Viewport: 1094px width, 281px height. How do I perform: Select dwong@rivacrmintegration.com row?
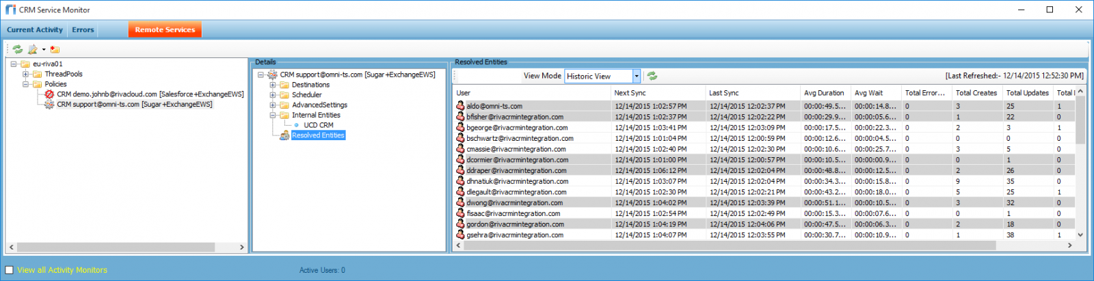(765, 202)
